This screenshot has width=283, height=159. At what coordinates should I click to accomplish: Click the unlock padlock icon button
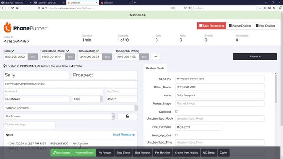click(x=127, y=116)
